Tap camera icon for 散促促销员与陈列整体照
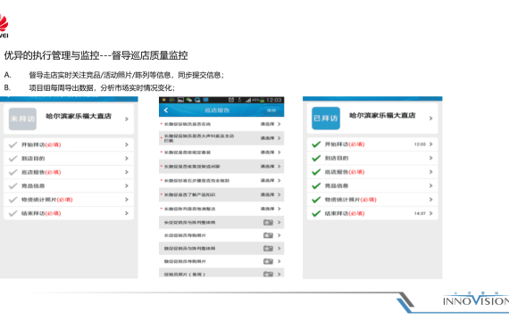The height and width of the screenshot is (321, 509). [268, 249]
